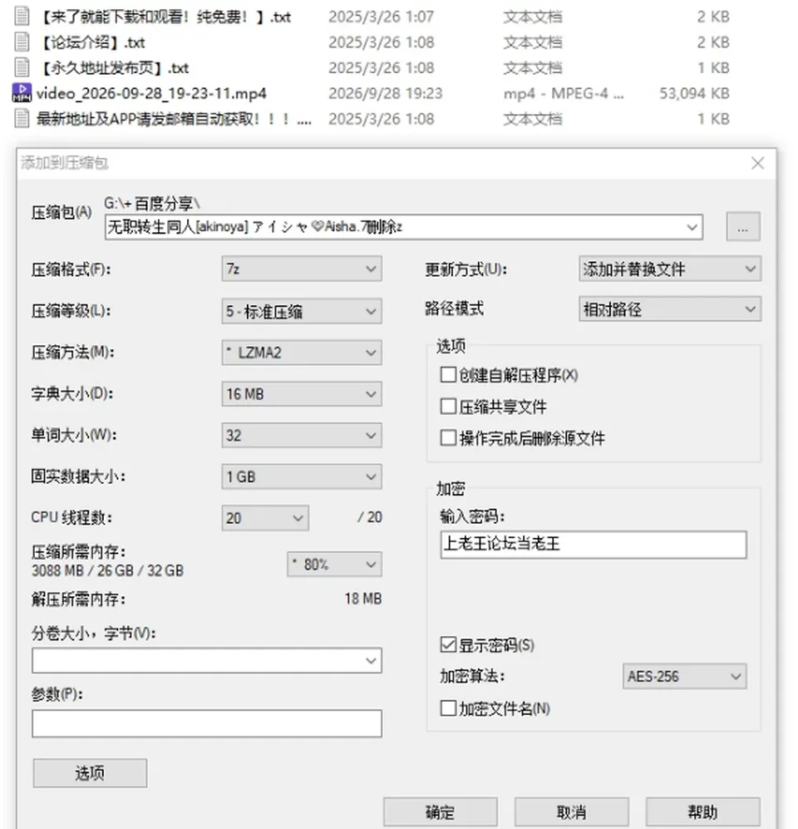Enable 操作完成后删除源文件 option
This screenshot has width=798, height=829.
448,437
